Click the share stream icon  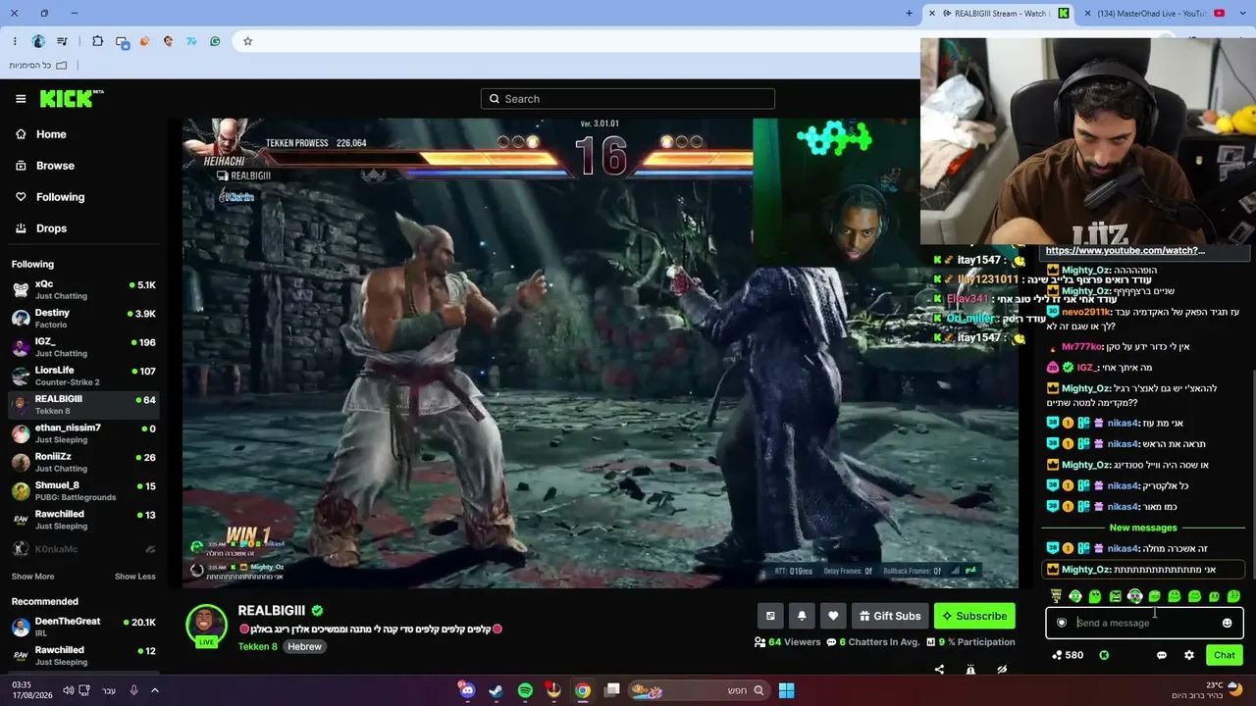939,670
